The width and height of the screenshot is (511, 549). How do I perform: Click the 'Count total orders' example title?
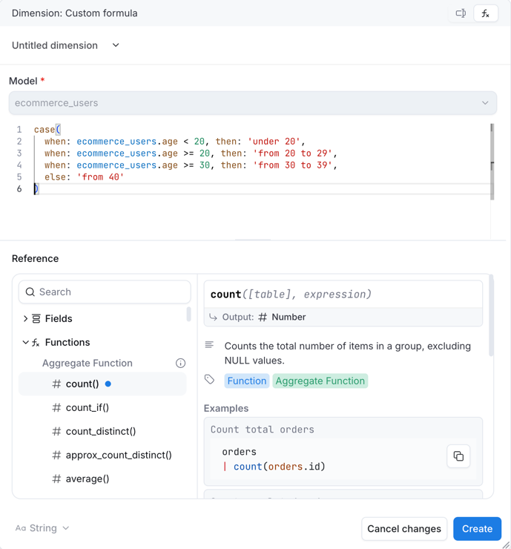262,430
